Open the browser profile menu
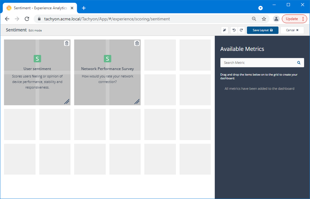 coord(276,19)
